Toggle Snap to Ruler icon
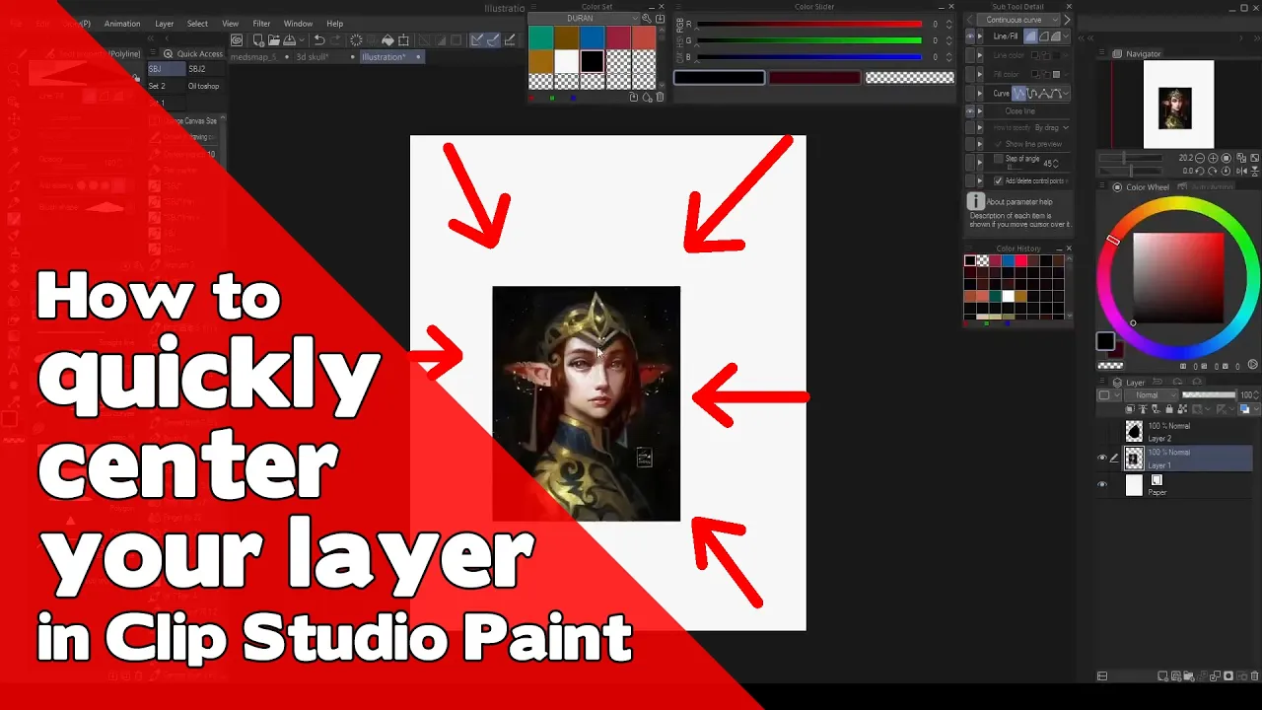1262x710 pixels. coord(476,40)
